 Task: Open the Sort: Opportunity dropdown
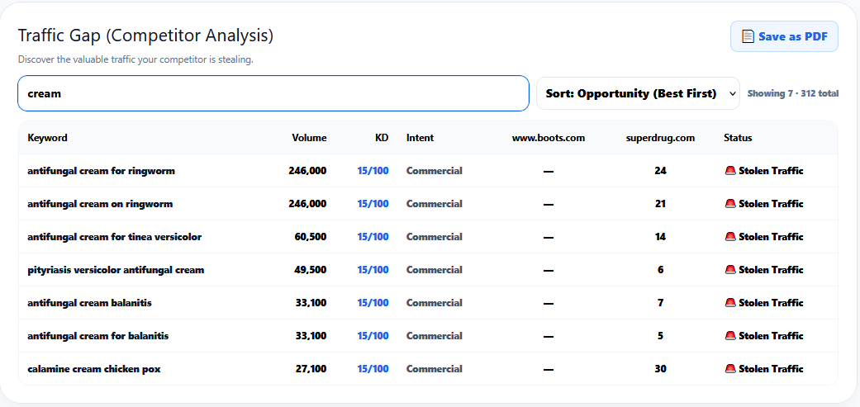click(x=638, y=93)
